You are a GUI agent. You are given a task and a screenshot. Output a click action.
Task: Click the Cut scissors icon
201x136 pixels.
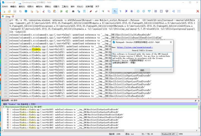tap(44, 11)
